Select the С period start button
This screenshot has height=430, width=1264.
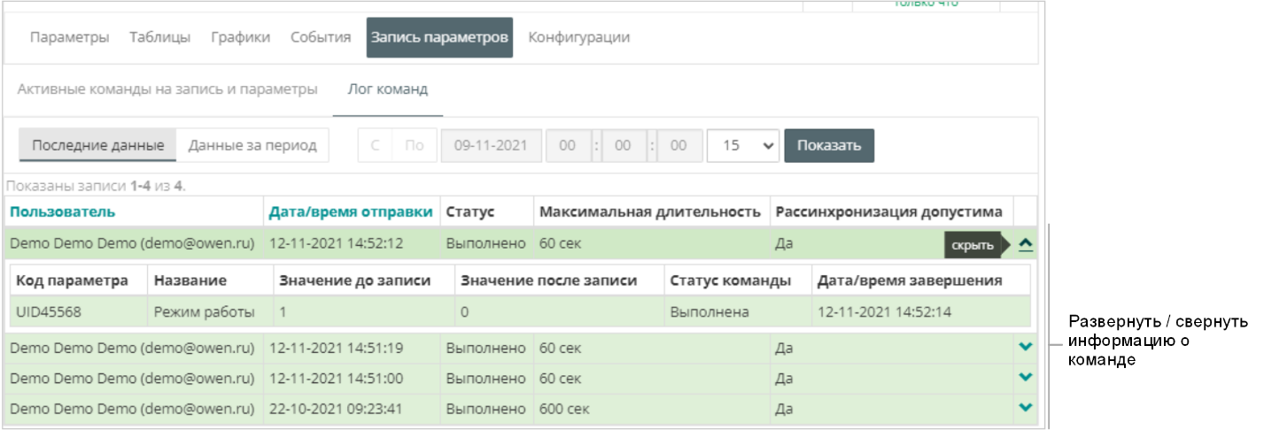376,146
